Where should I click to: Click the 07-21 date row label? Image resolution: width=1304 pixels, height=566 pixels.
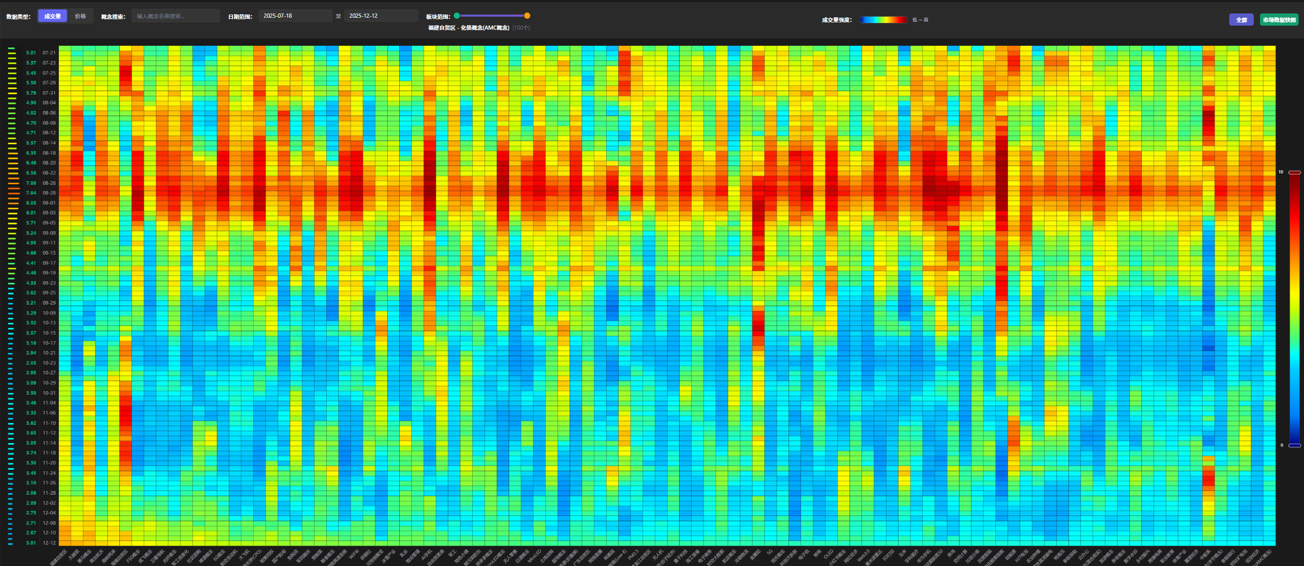(49, 53)
